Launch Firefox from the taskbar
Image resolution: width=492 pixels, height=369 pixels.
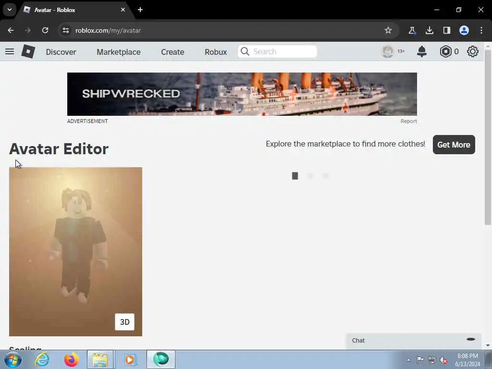tap(71, 359)
